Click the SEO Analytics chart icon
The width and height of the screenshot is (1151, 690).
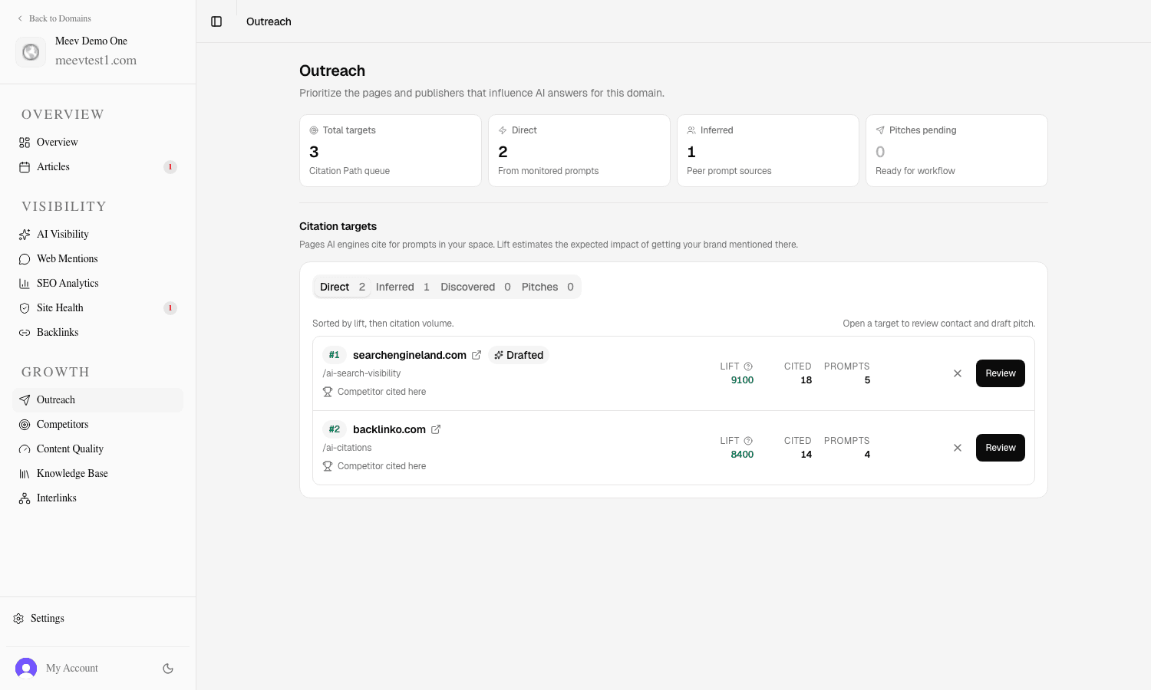(x=25, y=284)
